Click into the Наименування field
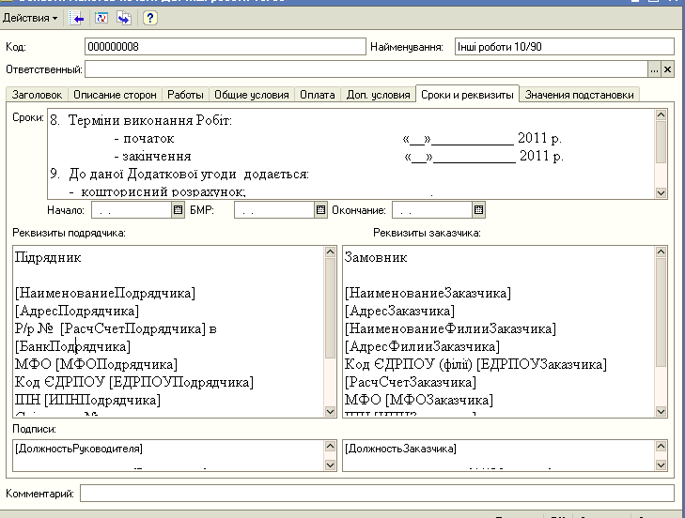This screenshot has width=685, height=518. (564, 46)
